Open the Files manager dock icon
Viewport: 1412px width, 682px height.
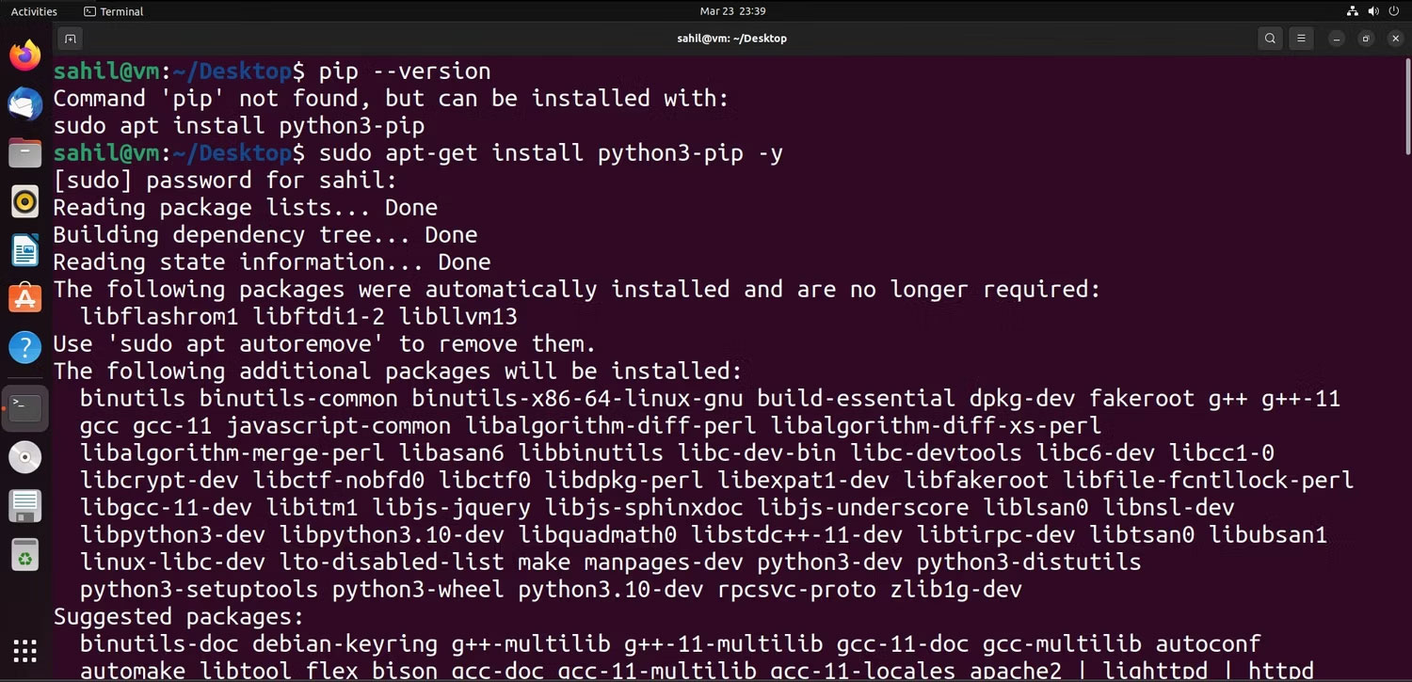coord(25,152)
